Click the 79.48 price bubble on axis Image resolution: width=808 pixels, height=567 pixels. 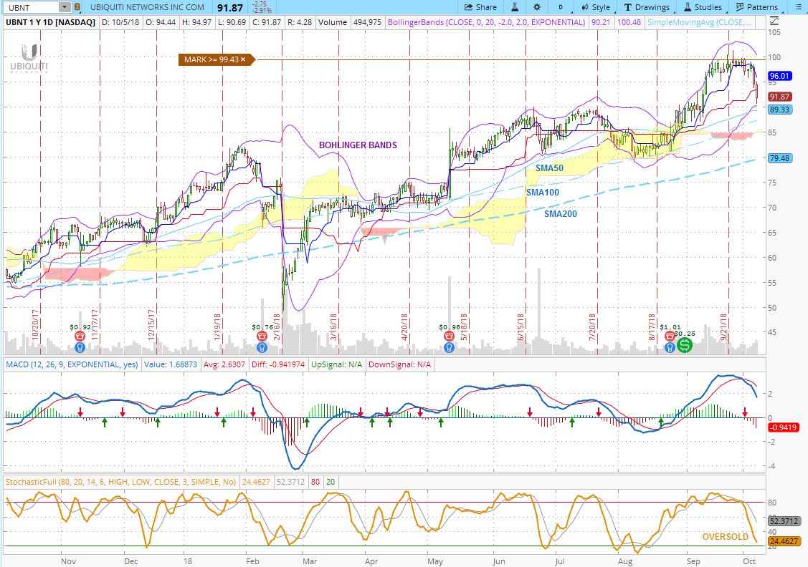779,158
